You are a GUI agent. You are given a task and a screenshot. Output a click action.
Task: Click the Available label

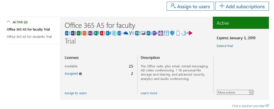(71, 66)
